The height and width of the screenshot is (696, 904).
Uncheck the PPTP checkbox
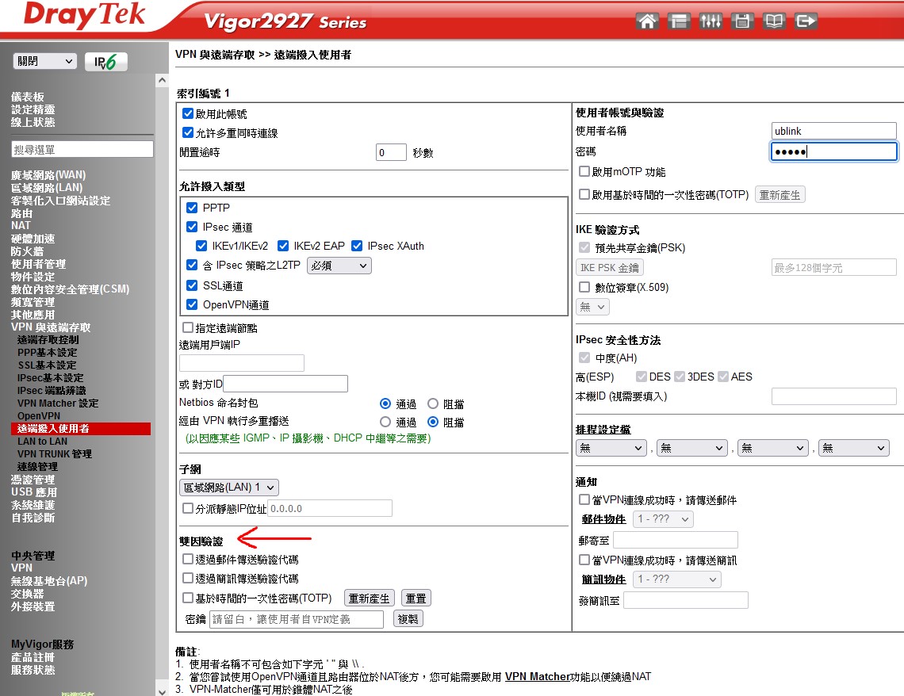192,208
